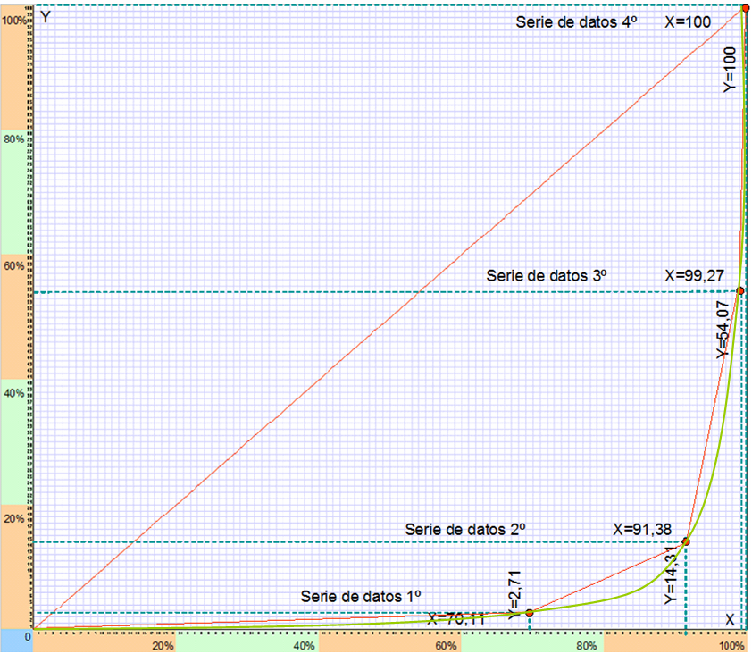The width and height of the screenshot is (752, 654).
Task: Select the 'Serie de datos 3º' label
Action: click(547, 276)
